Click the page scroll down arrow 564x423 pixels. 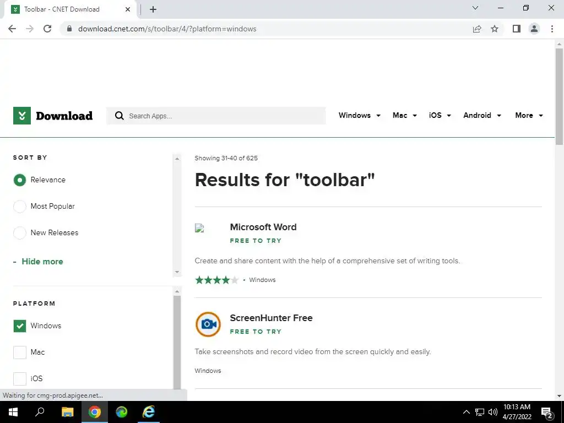pyautogui.click(x=559, y=396)
